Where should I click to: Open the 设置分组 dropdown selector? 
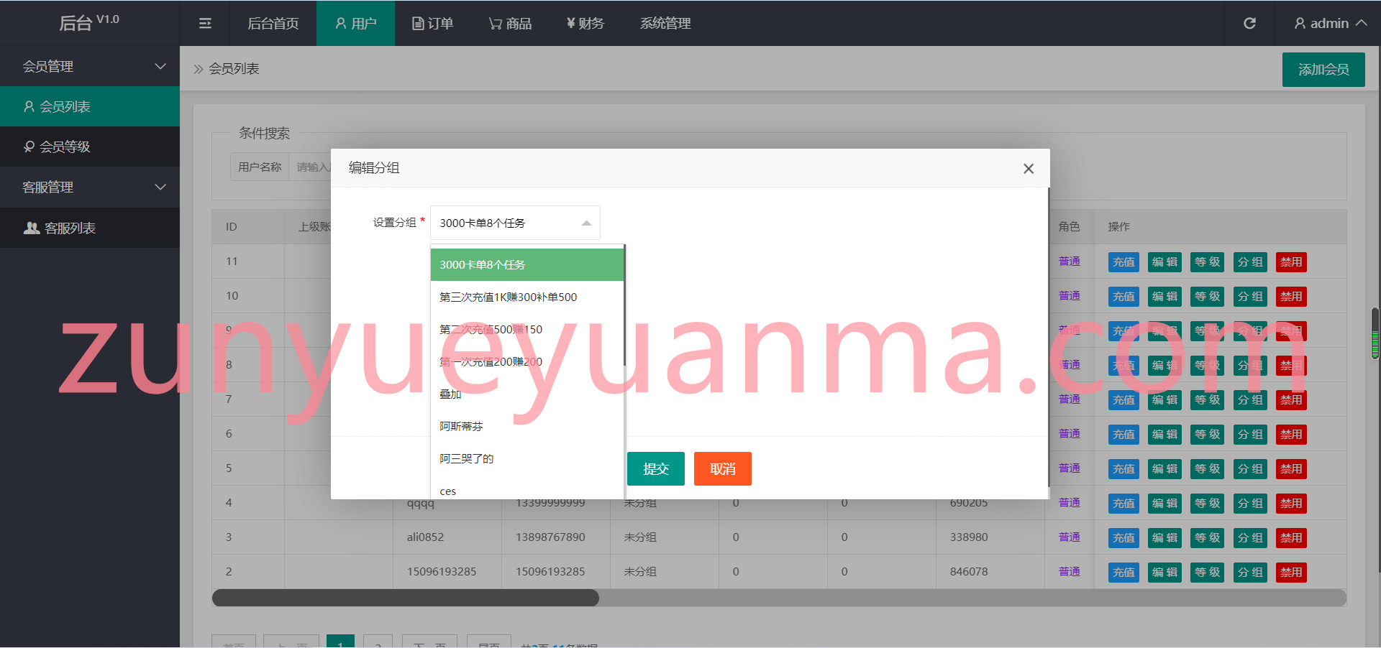(515, 223)
